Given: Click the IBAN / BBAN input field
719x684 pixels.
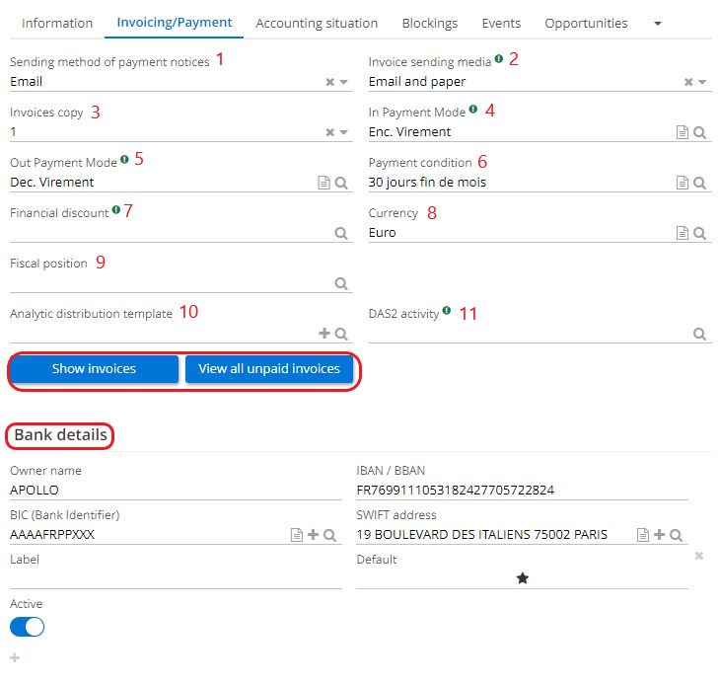Looking at the screenshot, I should click(522, 490).
